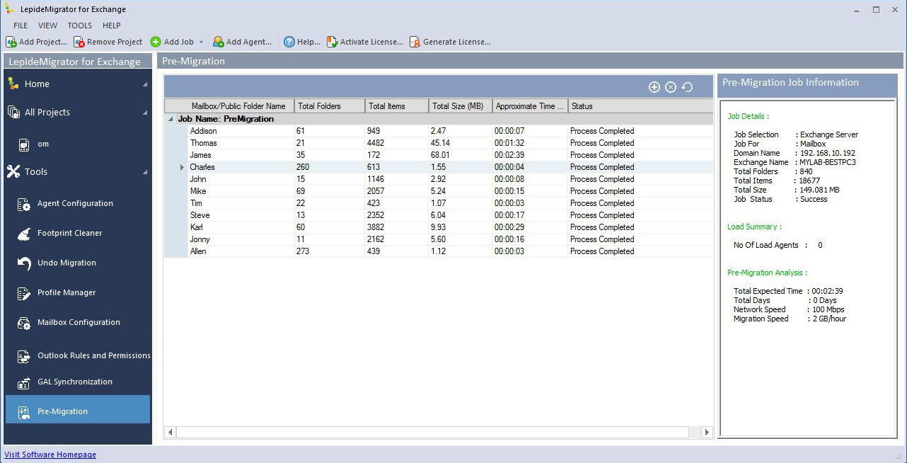Sort by Total Items column header

pos(397,106)
